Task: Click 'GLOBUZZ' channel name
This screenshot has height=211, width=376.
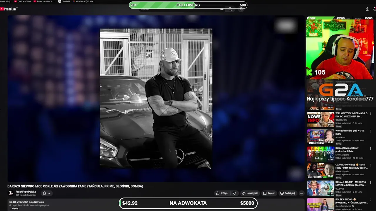Action: [x=340, y=189]
